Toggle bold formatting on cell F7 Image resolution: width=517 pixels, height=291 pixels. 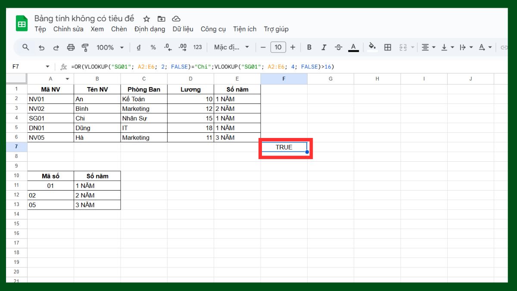309,47
